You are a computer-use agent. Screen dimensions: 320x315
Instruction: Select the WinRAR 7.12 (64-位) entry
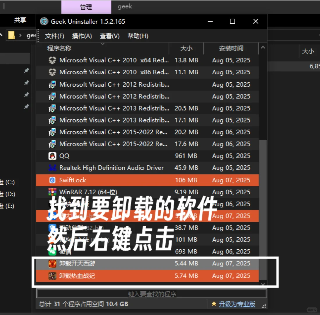tap(88, 192)
